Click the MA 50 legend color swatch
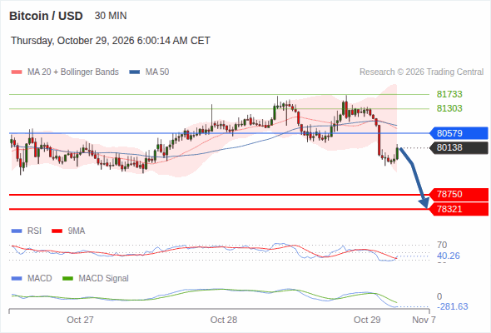Screen dimensions: 491x333 (134, 72)
